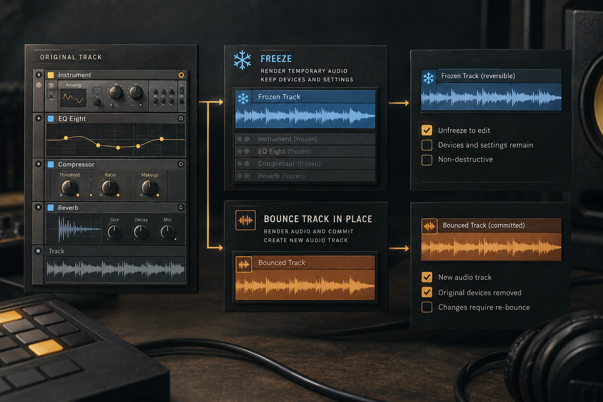Screen dimensions: 603x402
Task: Click the blue color swatch next to Reverb
Action: [51, 207]
